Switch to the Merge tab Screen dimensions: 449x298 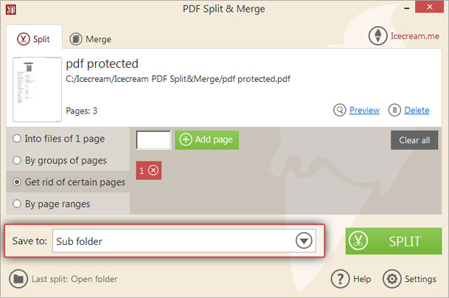(x=90, y=39)
